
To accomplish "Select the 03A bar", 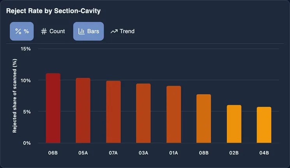I will tap(143, 113).
